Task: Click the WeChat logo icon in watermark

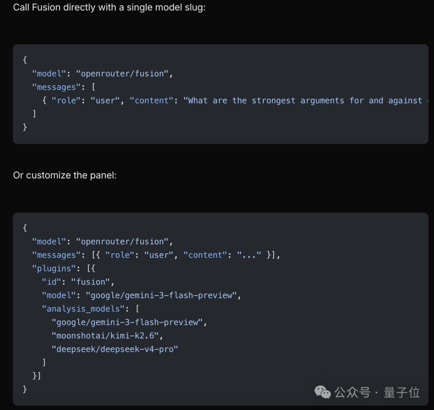Action: click(322, 392)
